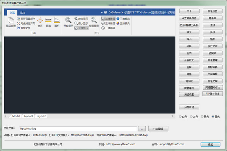
Task: Select the 蓝色 blue radio button
Action: 216,117
